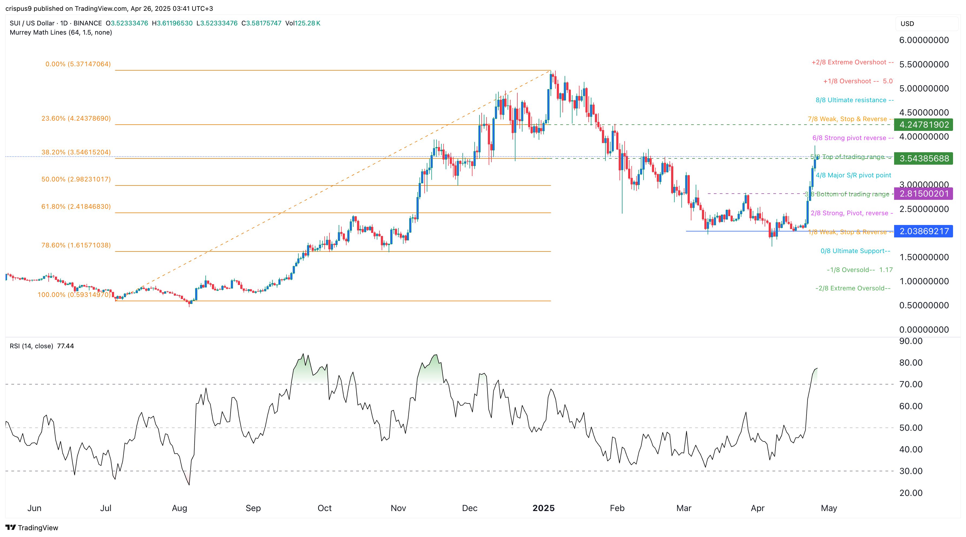The height and width of the screenshot is (537, 966).
Task: Click the 70.00 level on RSI scale
Action: [911, 384]
